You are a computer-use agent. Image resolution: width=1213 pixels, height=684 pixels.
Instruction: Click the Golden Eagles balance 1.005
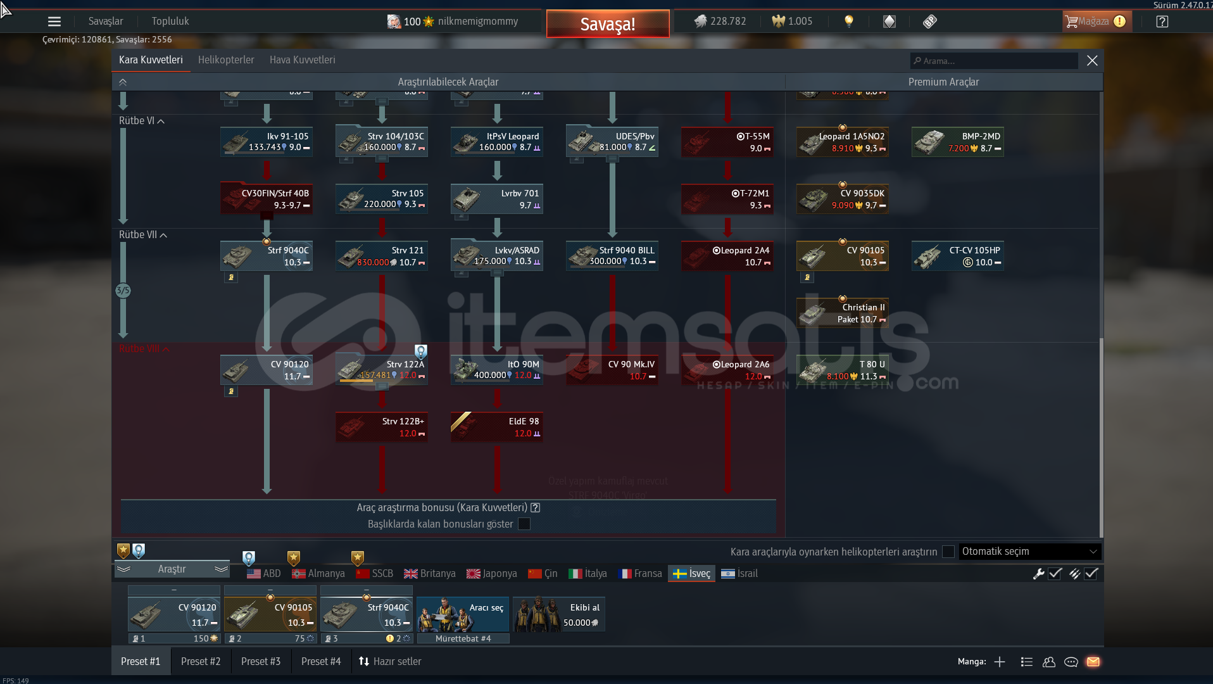(792, 22)
